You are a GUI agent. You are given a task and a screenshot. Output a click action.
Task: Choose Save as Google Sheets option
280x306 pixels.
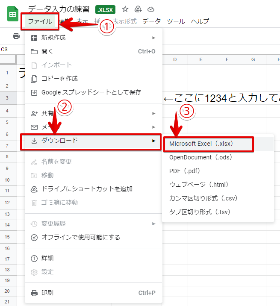(91, 92)
